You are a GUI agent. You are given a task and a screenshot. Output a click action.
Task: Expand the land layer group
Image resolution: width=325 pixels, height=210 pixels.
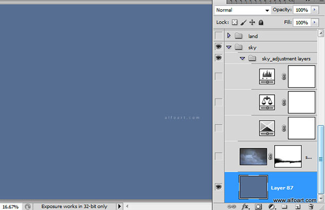point(229,35)
